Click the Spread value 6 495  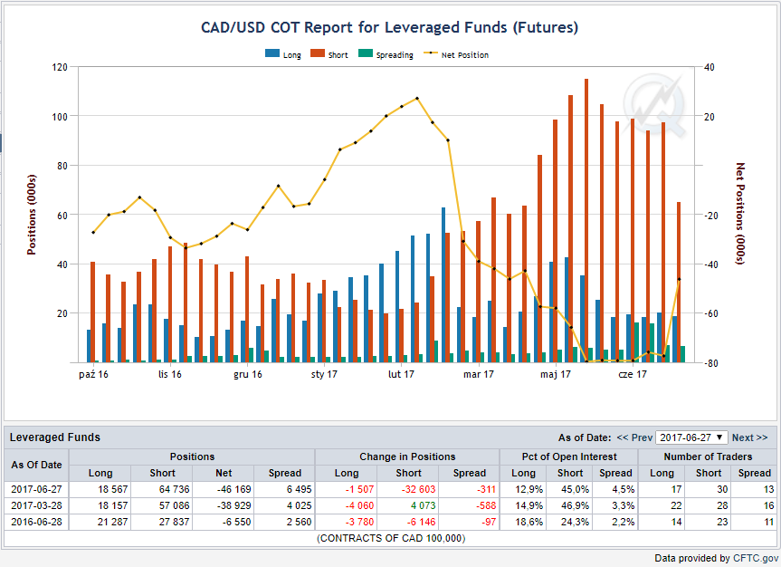point(299,489)
